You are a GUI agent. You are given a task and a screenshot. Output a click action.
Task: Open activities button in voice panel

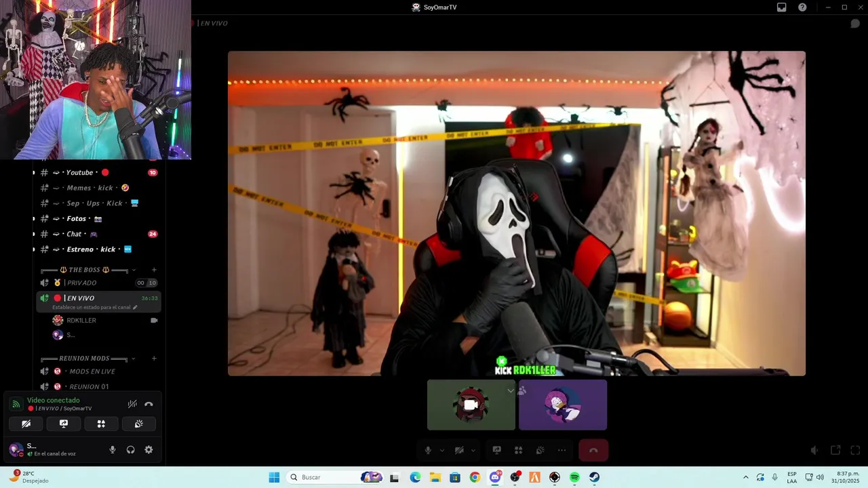point(101,424)
